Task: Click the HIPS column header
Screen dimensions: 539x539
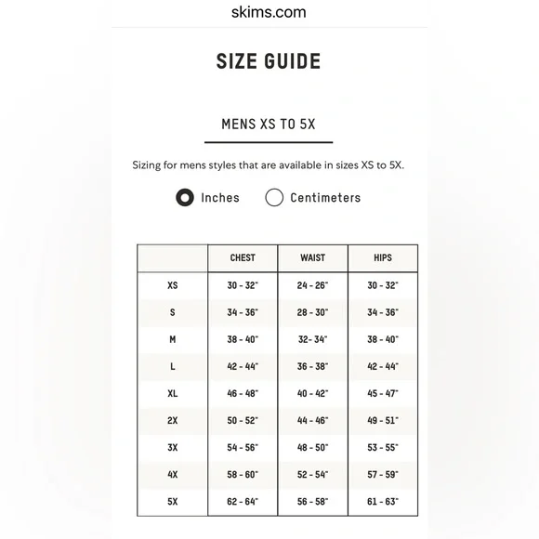Action: 383,257
